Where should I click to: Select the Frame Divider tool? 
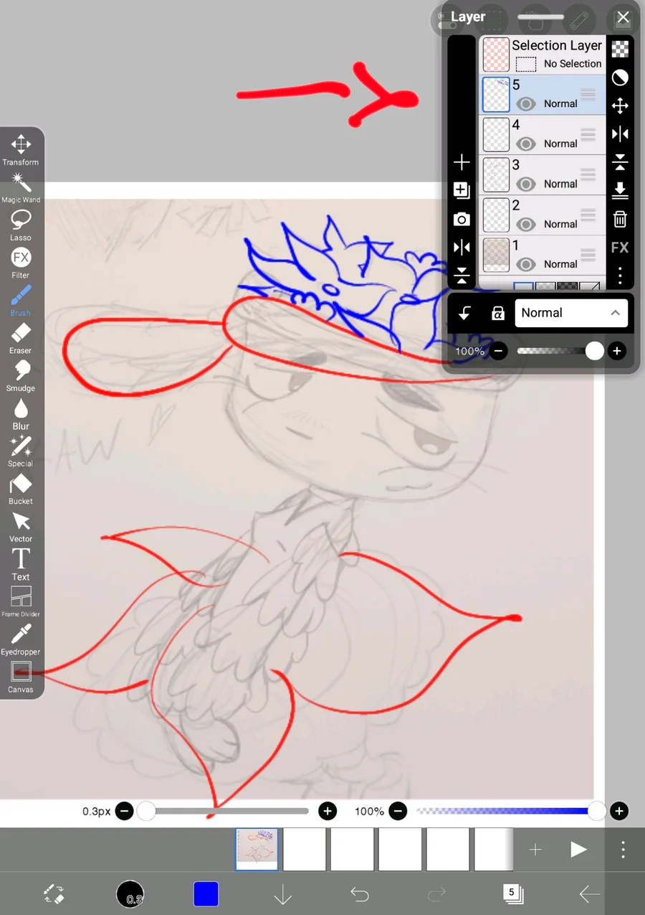21,602
